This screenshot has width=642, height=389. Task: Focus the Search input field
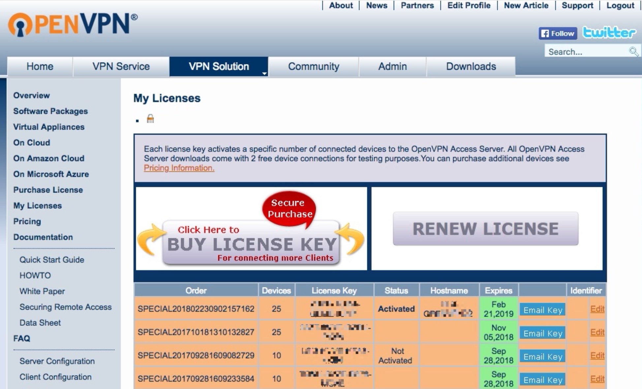point(587,52)
